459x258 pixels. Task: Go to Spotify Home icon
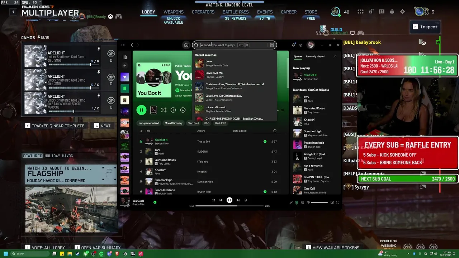[186, 45]
